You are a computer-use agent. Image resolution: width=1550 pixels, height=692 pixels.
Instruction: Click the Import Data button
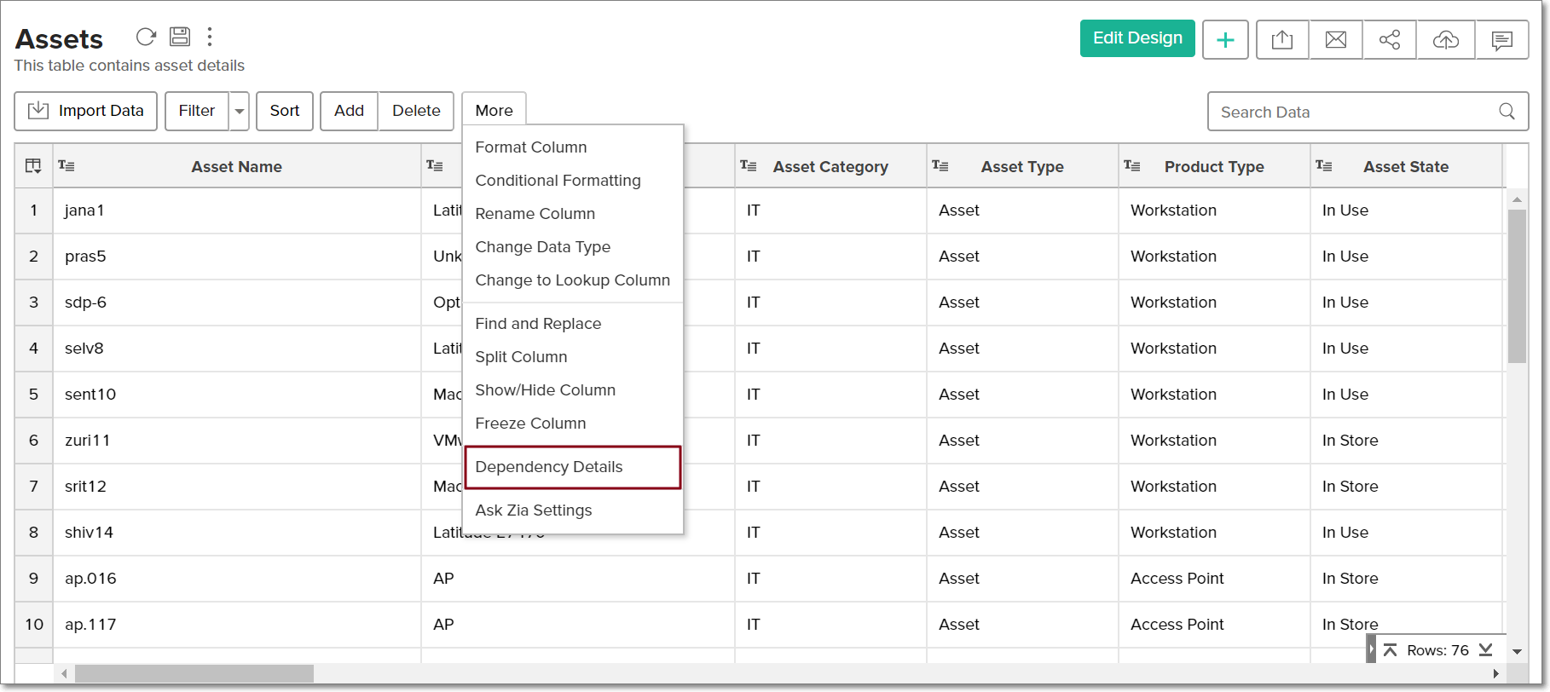click(x=86, y=112)
